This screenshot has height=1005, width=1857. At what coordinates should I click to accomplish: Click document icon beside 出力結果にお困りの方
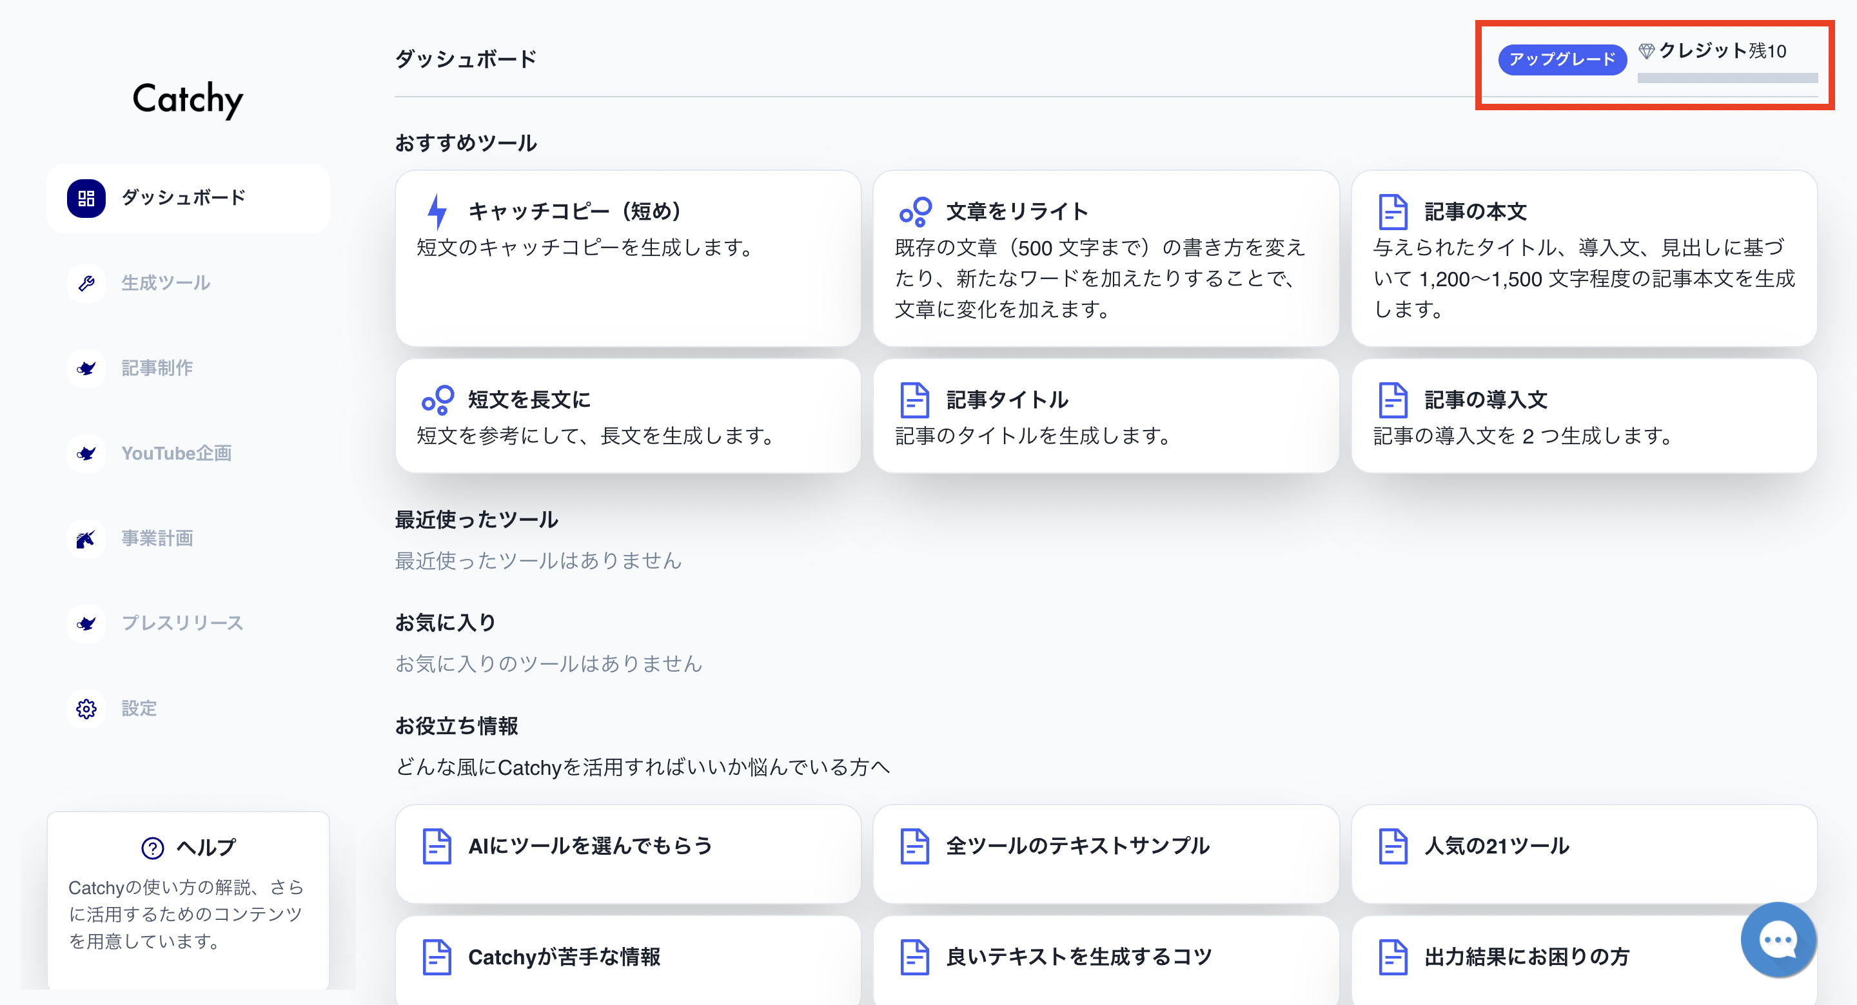1393,957
